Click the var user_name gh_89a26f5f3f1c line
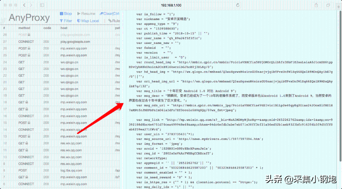This screenshot has width=342, height=189. tap(169, 38)
